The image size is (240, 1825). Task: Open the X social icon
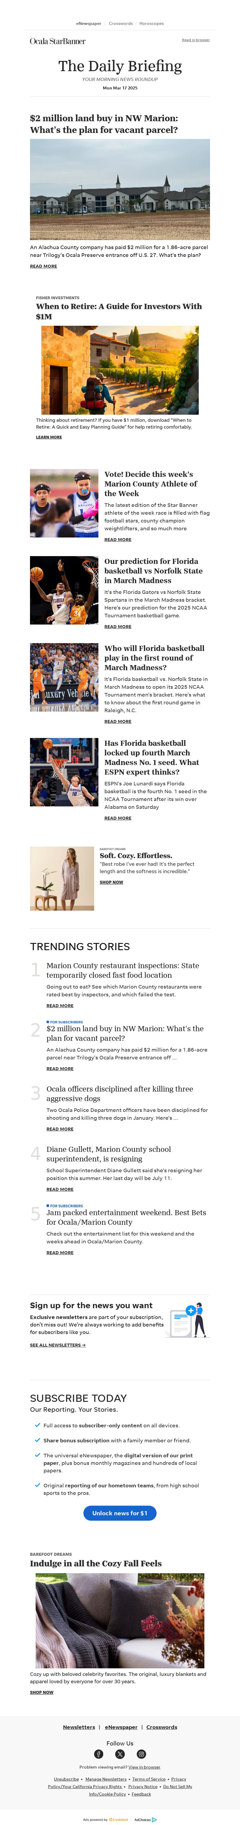pos(120,1754)
